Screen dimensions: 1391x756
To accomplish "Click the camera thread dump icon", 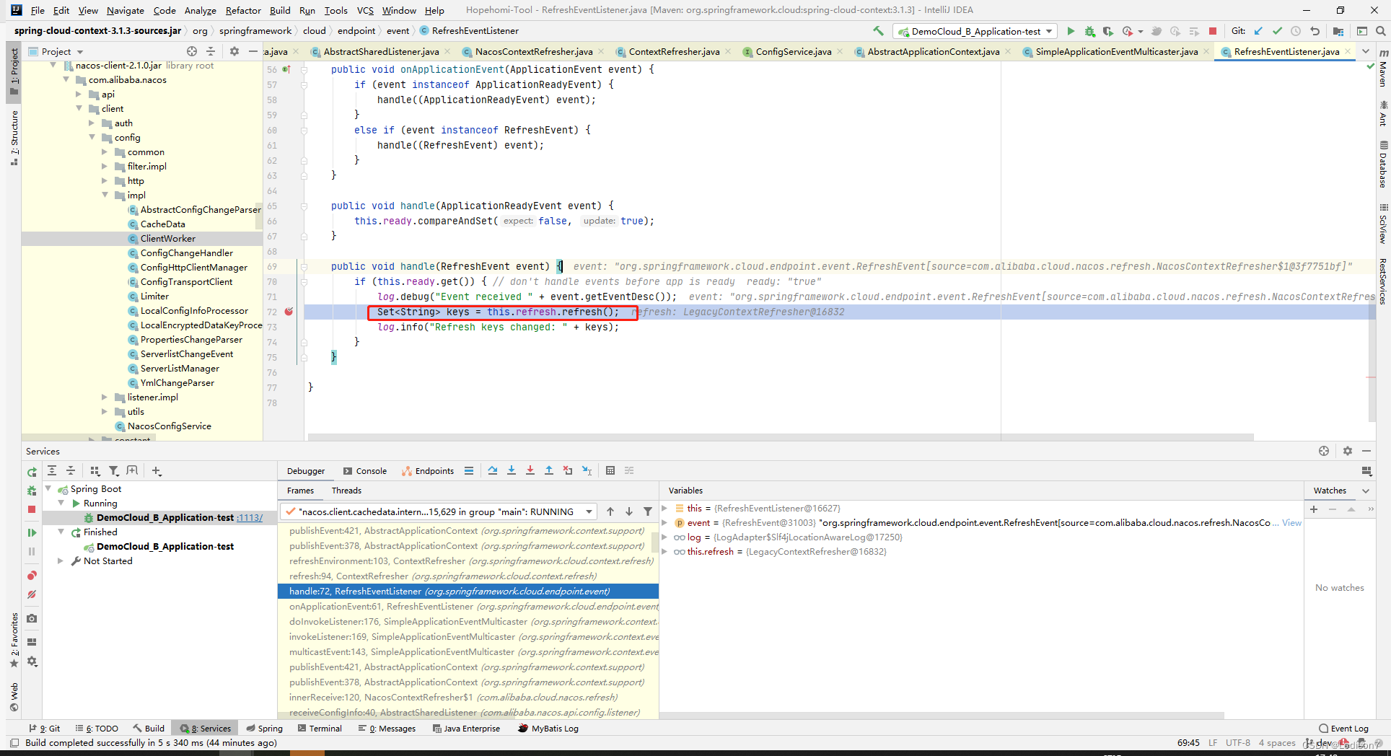I will (32, 618).
